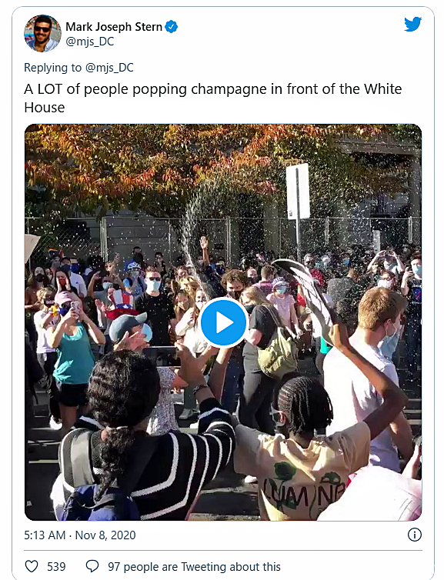The image size is (444, 580).
Task: Like the tweet with heart icon
Action: (x=32, y=566)
